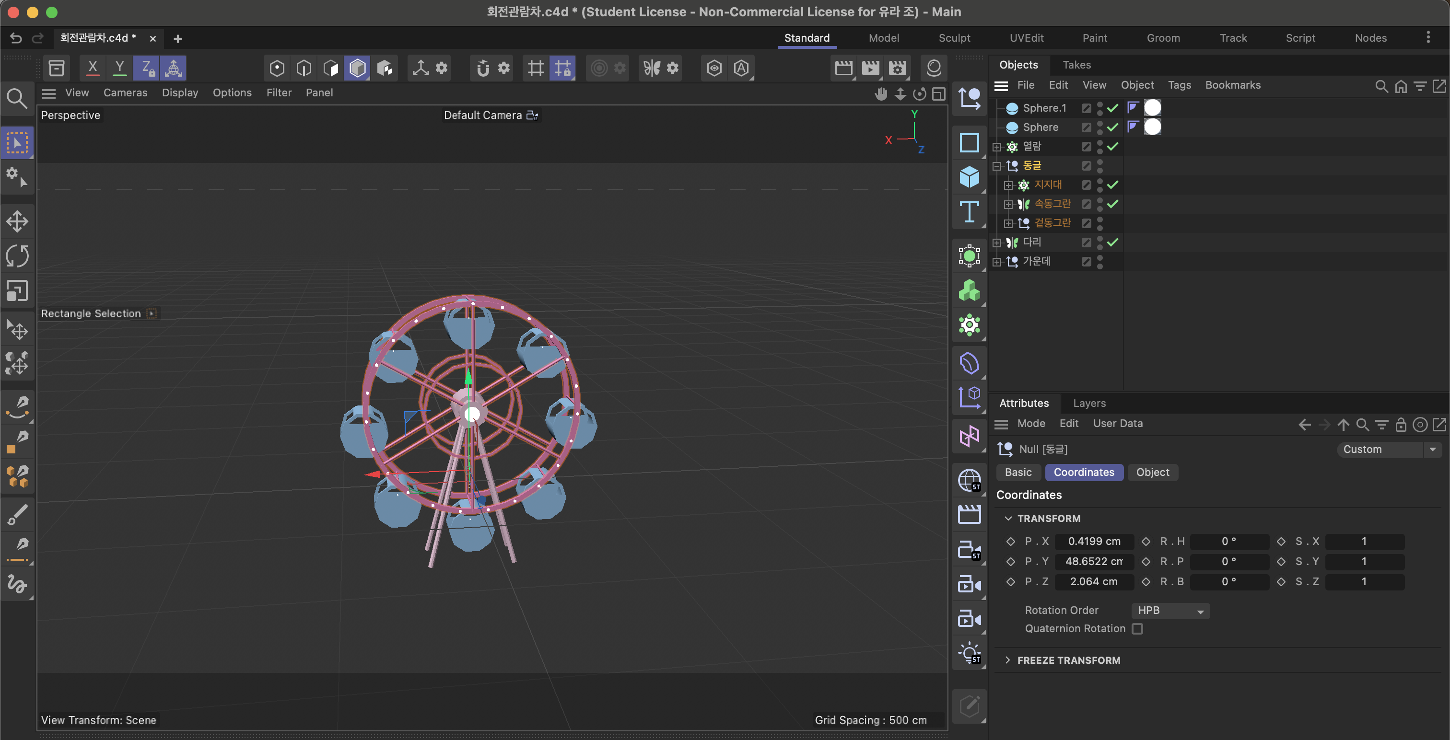Open the asset browser icon
The height and width of the screenshot is (740, 1450).
point(56,68)
